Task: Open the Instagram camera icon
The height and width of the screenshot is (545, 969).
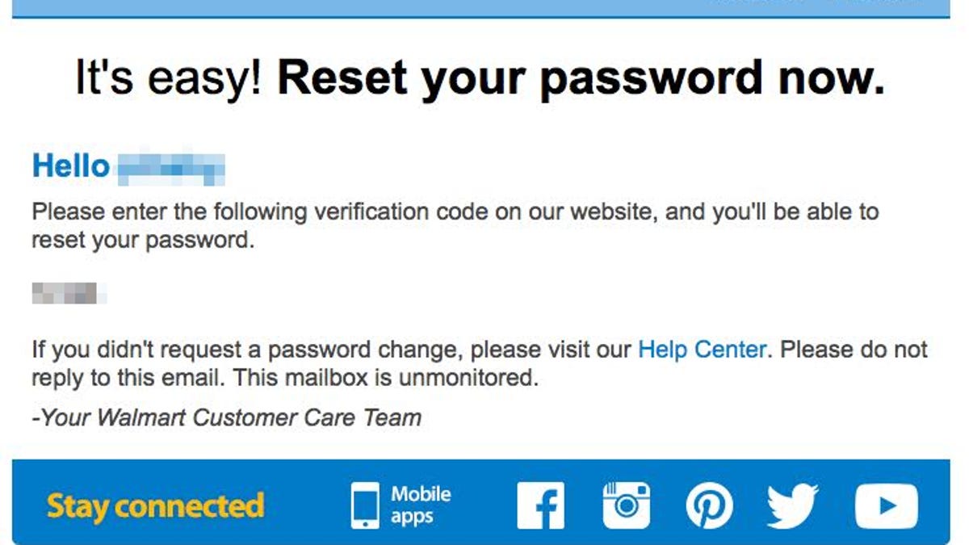Action: (627, 505)
